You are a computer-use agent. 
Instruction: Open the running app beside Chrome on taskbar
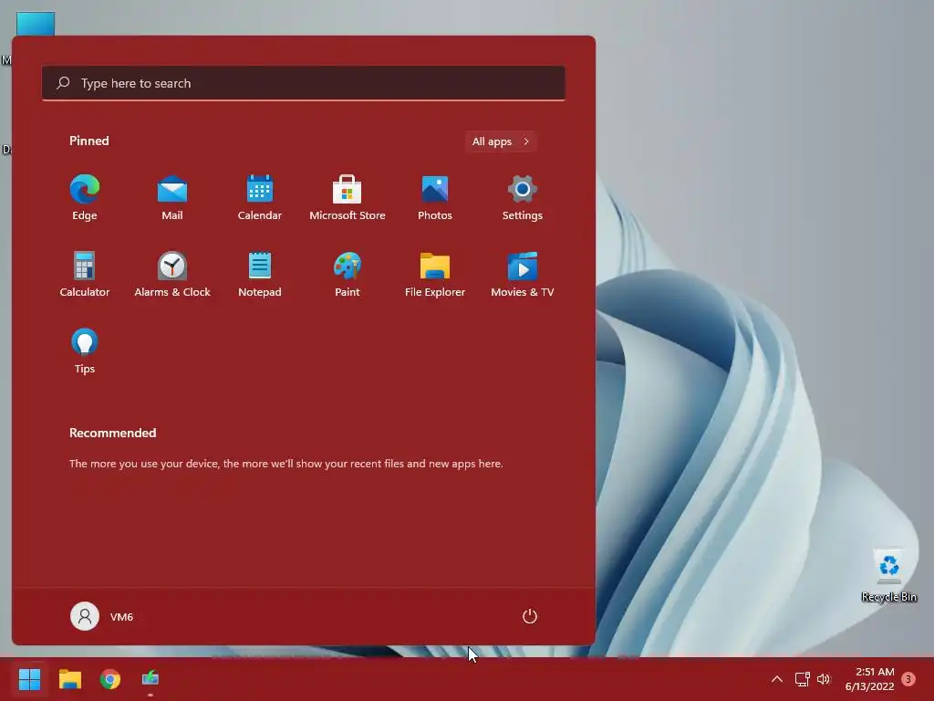[150, 679]
